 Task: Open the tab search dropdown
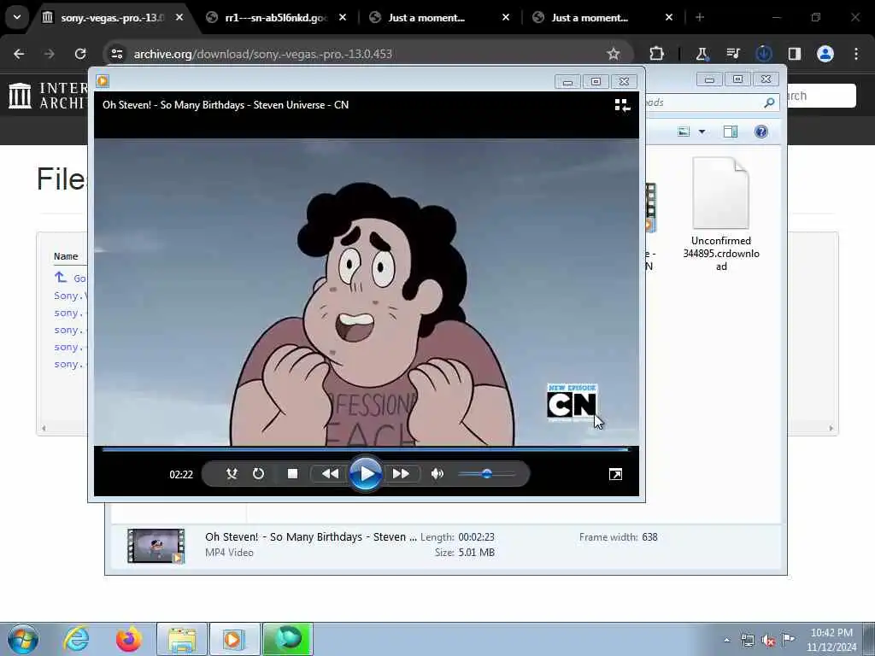(17, 17)
